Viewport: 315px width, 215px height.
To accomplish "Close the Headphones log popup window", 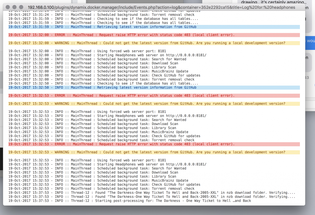I will [x=8, y=7].
